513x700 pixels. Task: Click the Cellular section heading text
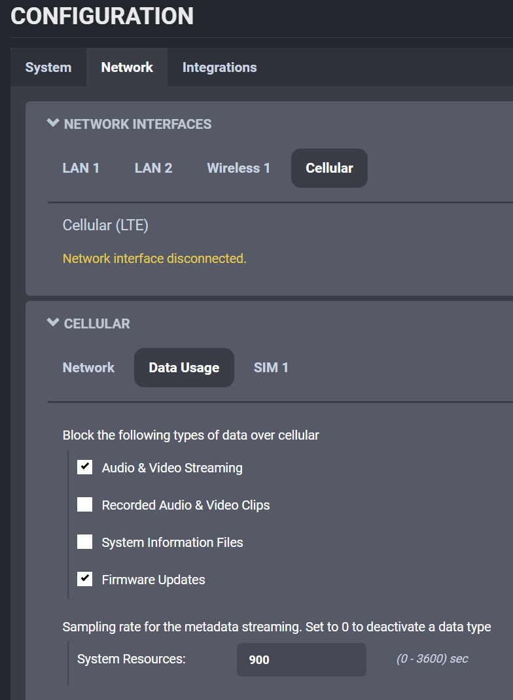tap(97, 324)
